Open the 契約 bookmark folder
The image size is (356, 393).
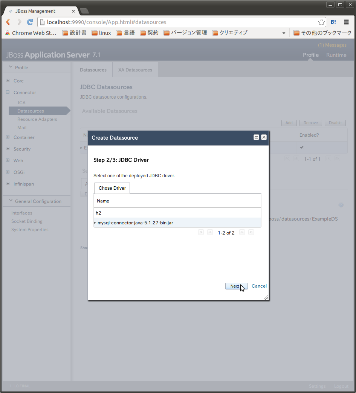[149, 33]
